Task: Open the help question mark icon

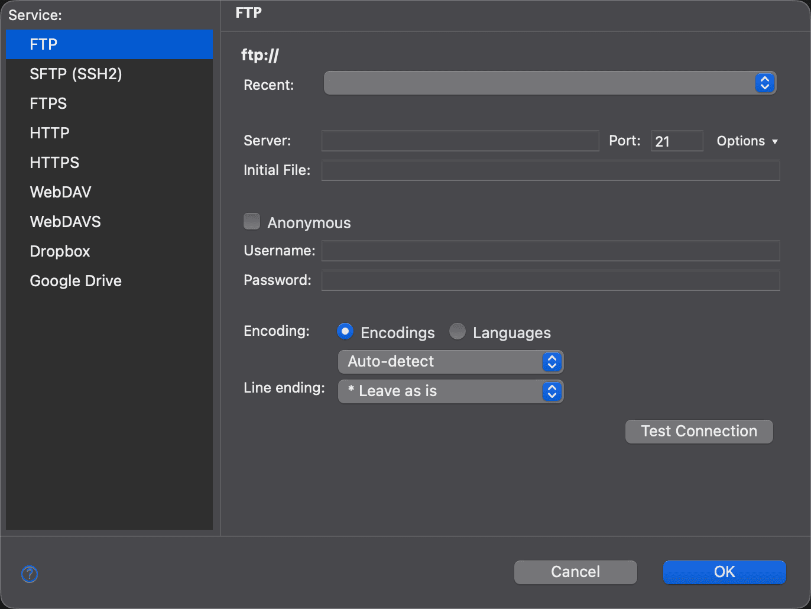Action: pos(30,574)
